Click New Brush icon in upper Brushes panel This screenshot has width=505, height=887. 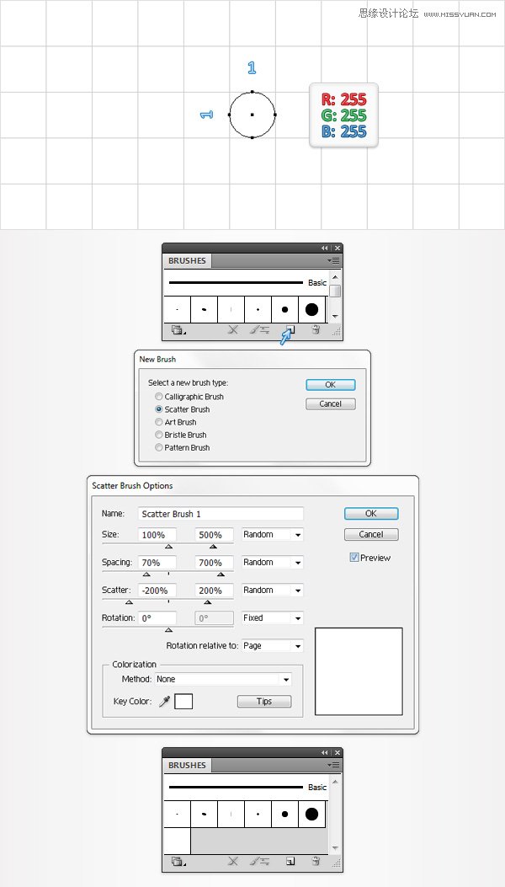[x=290, y=330]
